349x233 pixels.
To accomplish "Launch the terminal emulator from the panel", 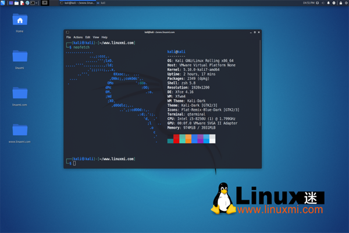I will coord(33,3).
